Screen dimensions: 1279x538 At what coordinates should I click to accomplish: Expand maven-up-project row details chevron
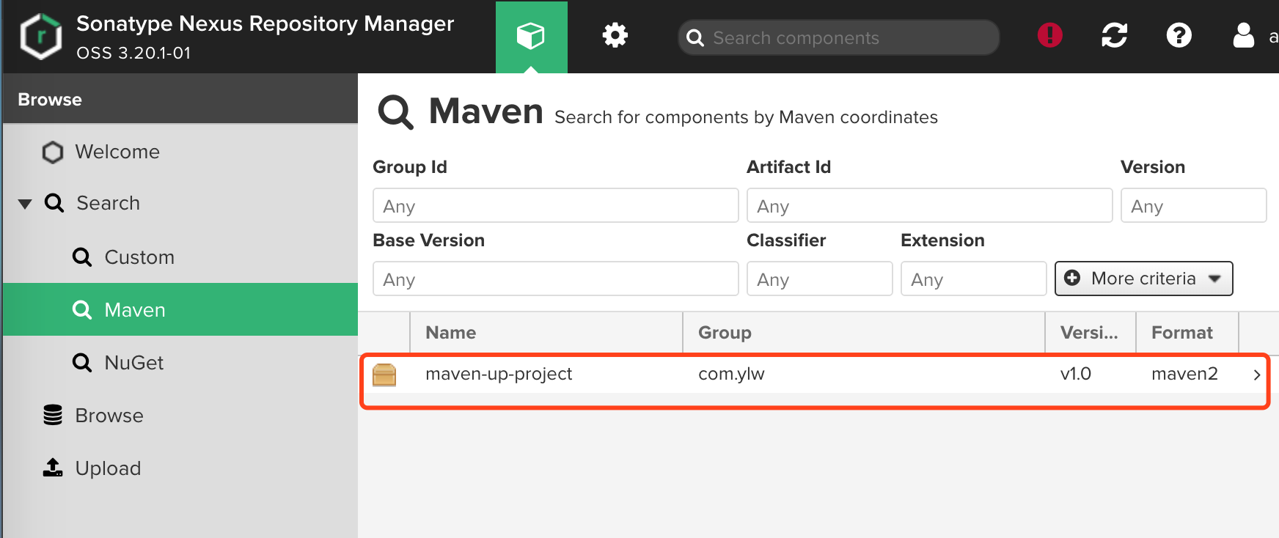point(1256,375)
